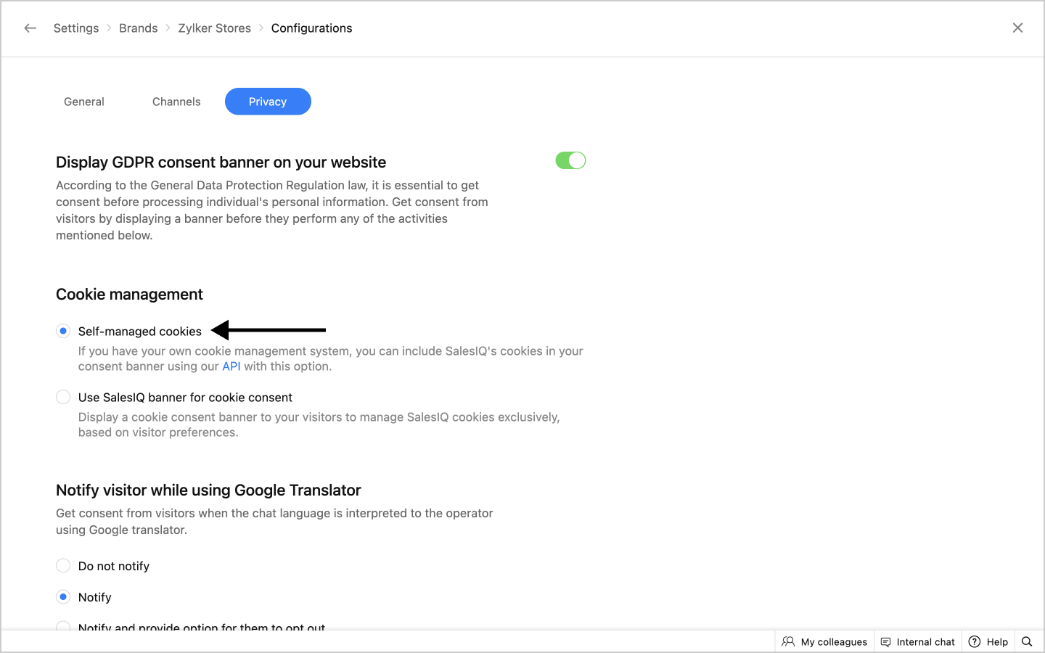Click the My colleagues icon
This screenshot has width=1045, height=653.
[788, 641]
